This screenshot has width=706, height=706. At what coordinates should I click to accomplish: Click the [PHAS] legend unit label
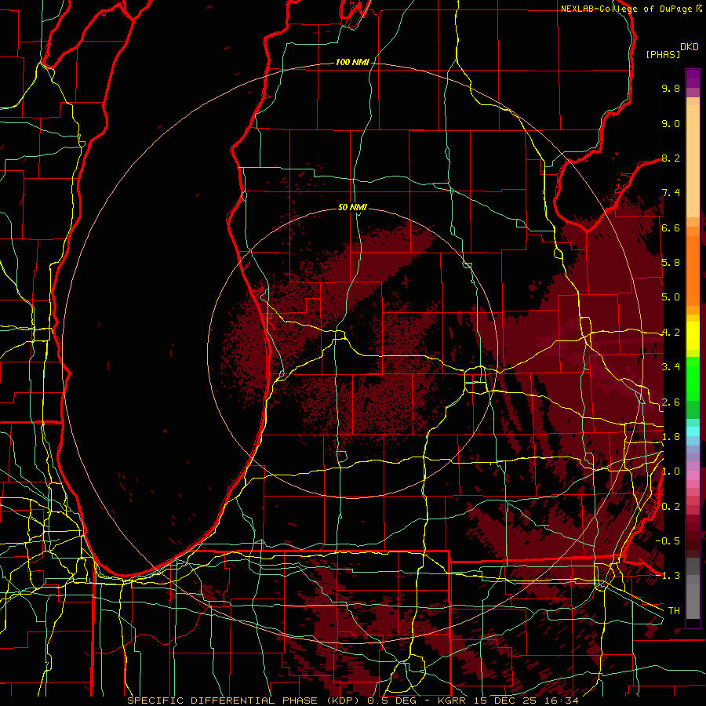click(x=663, y=54)
